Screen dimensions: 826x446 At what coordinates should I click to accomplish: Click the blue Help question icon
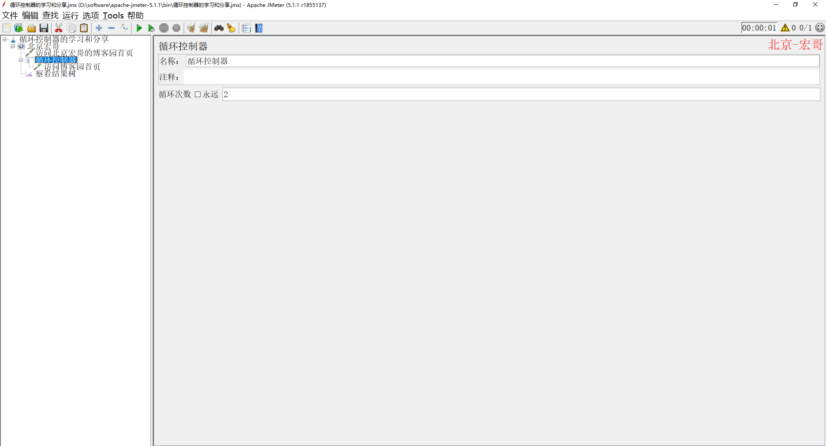click(x=259, y=28)
